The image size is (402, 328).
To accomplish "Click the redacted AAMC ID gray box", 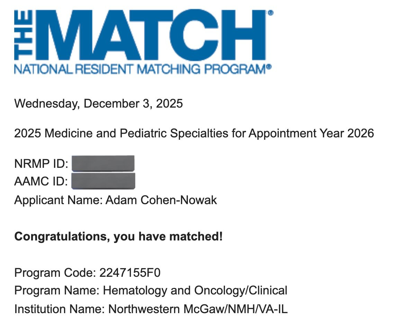I will pos(103,181).
